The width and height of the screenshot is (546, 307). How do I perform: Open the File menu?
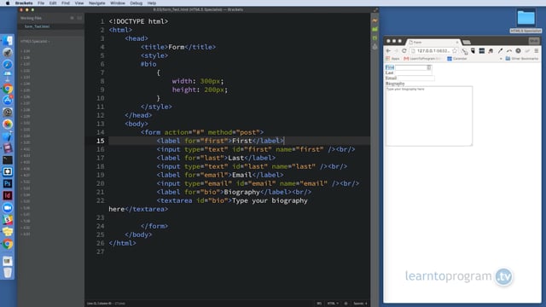tap(41, 3)
